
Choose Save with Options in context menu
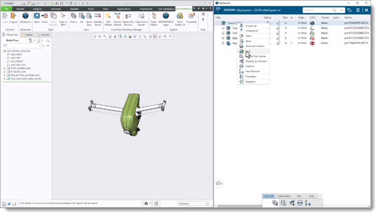253,46
